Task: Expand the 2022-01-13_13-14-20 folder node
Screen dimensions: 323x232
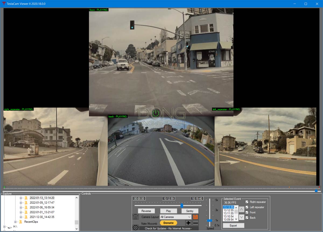Action: click(21, 198)
